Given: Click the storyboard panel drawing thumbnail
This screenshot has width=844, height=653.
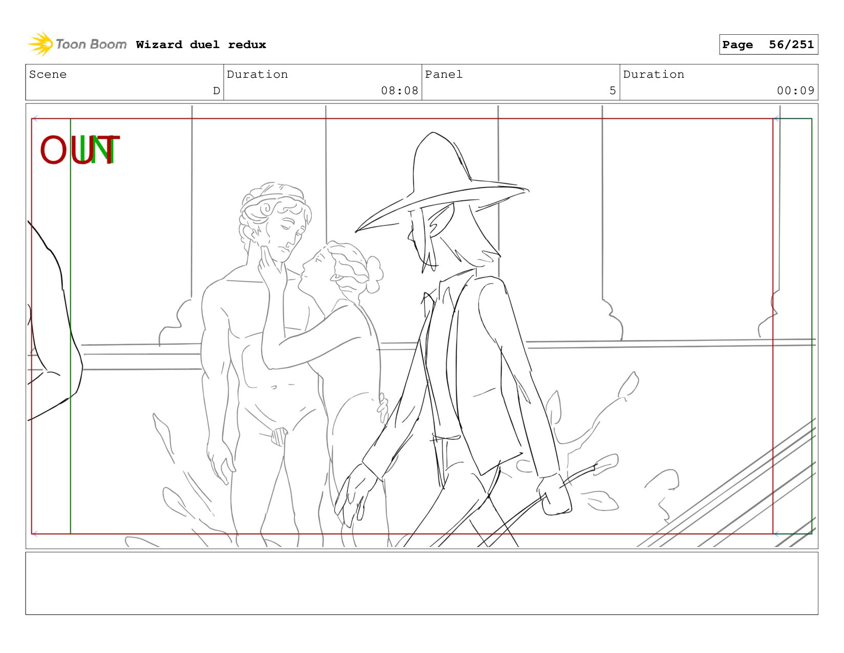Looking at the screenshot, I should coord(421,326).
